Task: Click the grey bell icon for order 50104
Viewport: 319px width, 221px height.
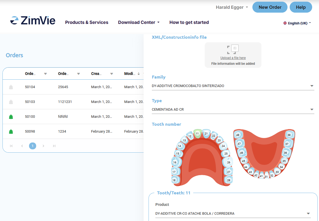Action: click(11, 87)
